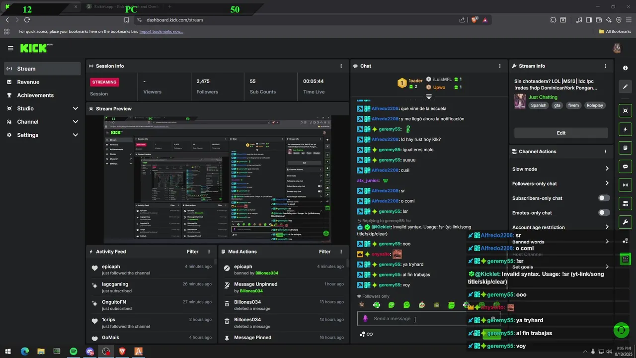Open Brave browser main menu
The height and width of the screenshot is (358, 636).
click(629, 20)
